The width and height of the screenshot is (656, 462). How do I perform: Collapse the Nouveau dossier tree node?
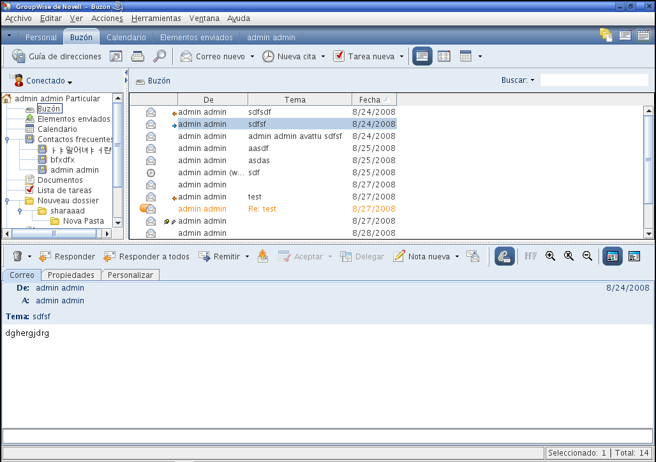tap(6, 201)
